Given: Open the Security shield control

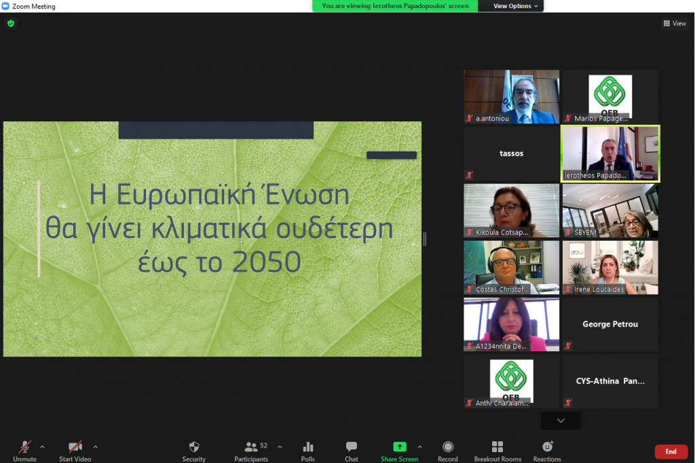Looking at the screenshot, I should coord(193,447).
